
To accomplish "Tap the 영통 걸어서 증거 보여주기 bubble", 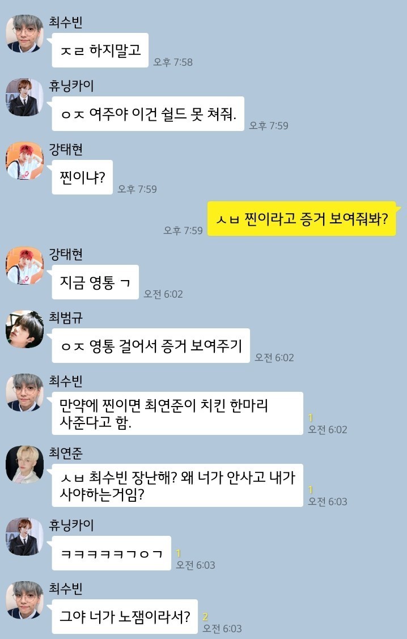I will pyautogui.click(x=151, y=346).
